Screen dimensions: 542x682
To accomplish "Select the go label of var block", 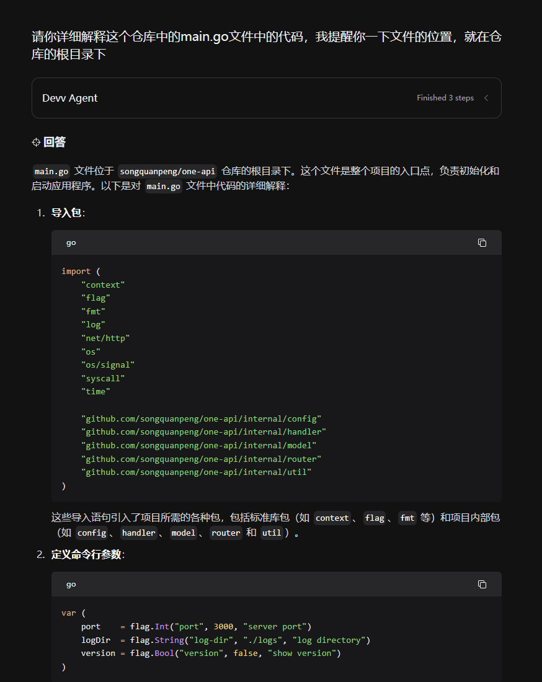I will click(71, 584).
